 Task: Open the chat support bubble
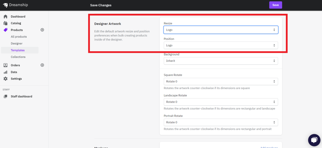(x=314, y=140)
